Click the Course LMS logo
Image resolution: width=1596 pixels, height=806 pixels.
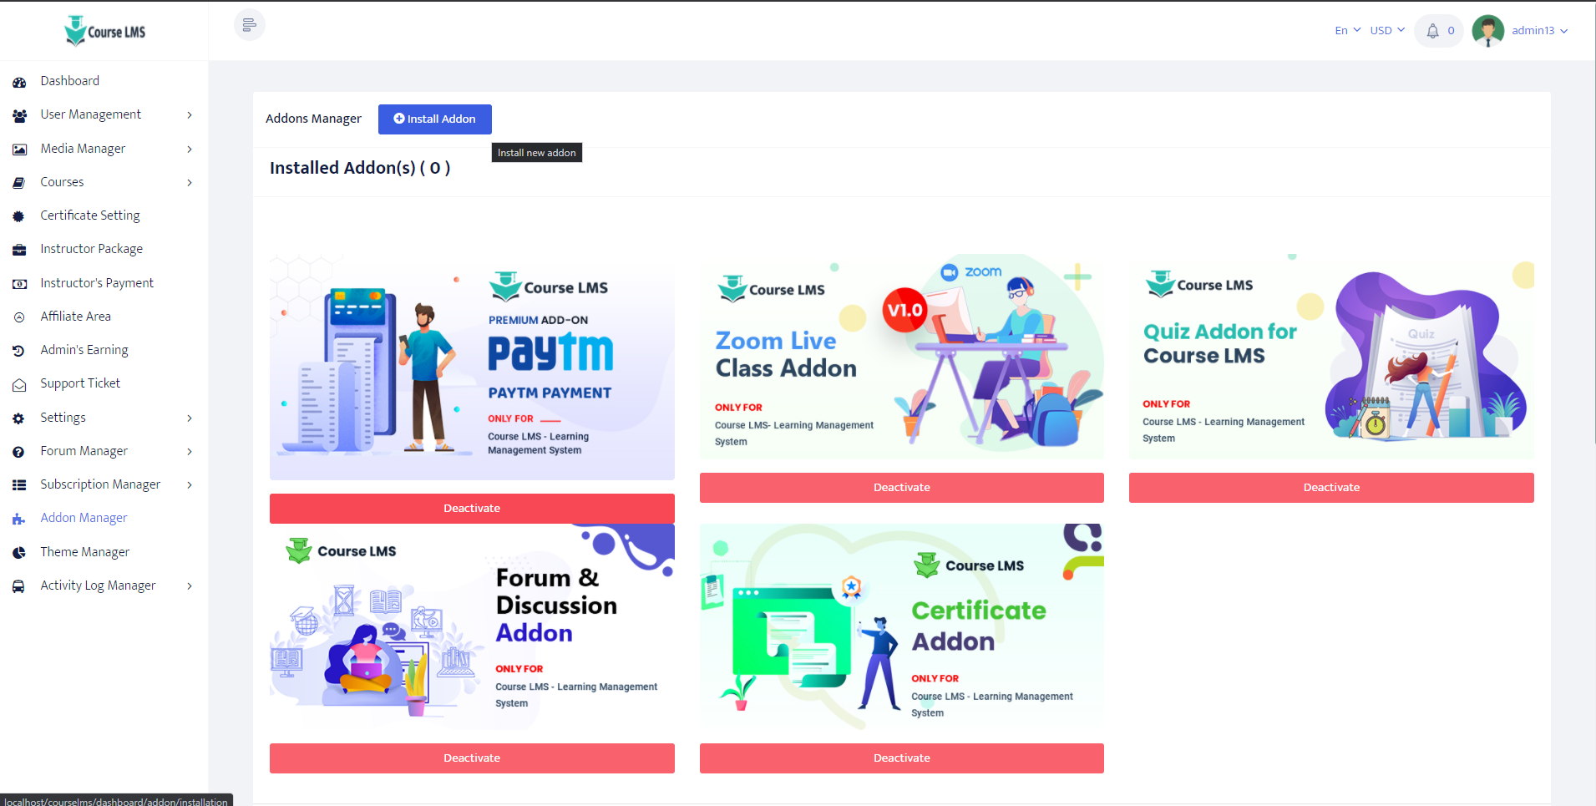[104, 31]
